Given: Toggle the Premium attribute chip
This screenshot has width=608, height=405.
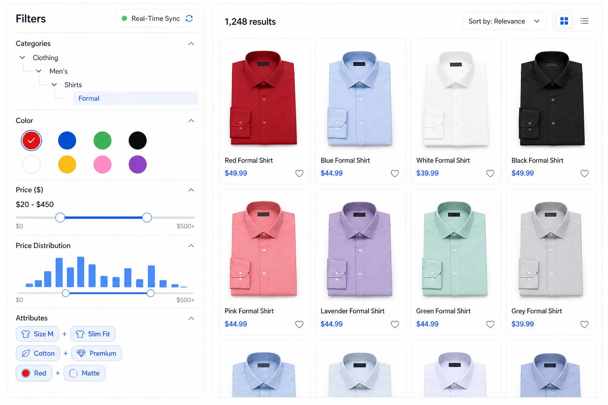Looking at the screenshot, I should click(x=97, y=353).
